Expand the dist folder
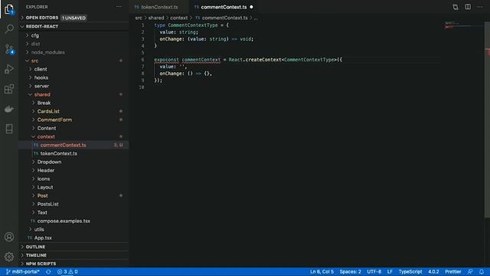This screenshot has width=490, height=276. click(35, 44)
